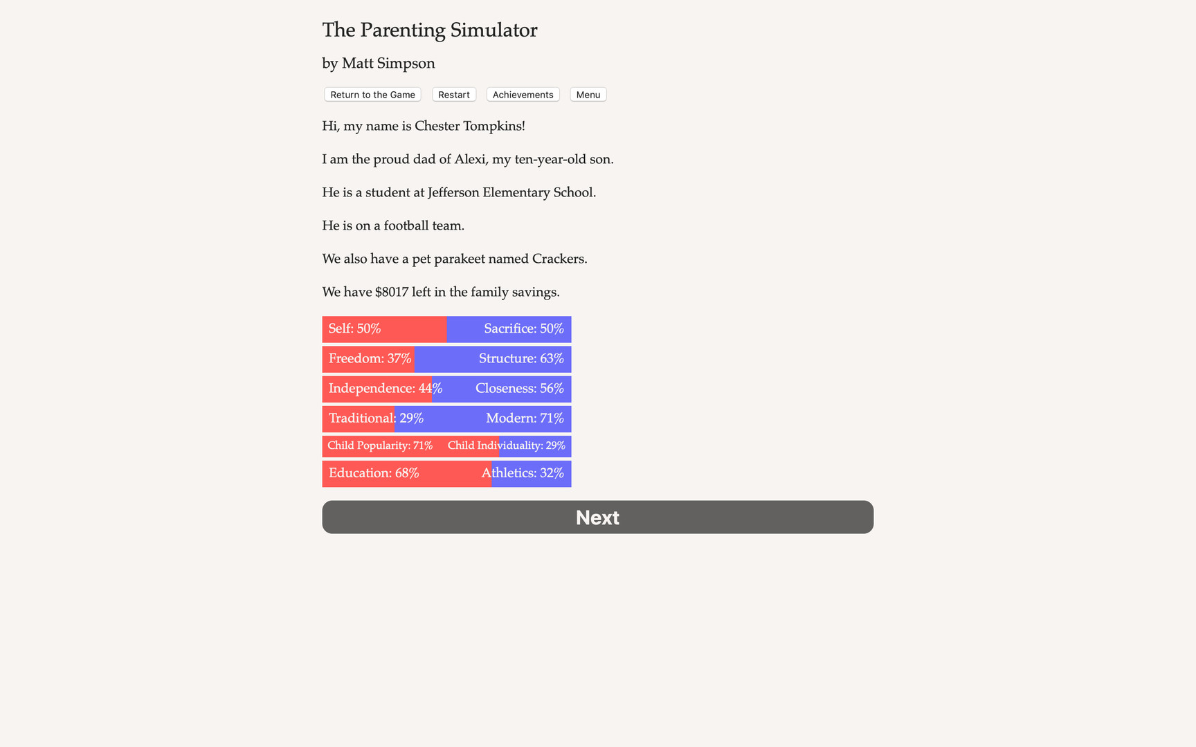Open the Menu
The height and width of the screenshot is (747, 1196).
[x=588, y=94]
